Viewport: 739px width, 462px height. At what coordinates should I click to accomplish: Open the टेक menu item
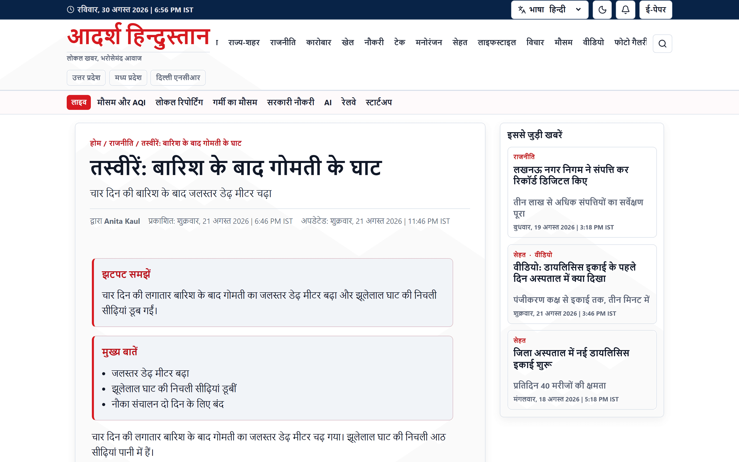(400, 42)
